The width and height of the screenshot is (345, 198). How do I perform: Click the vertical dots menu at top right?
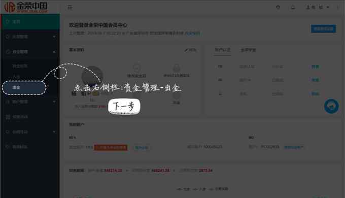(338, 7)
